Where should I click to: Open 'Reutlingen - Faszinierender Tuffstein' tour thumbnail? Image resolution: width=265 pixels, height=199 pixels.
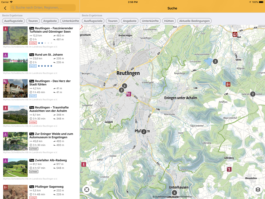(15, 36)
